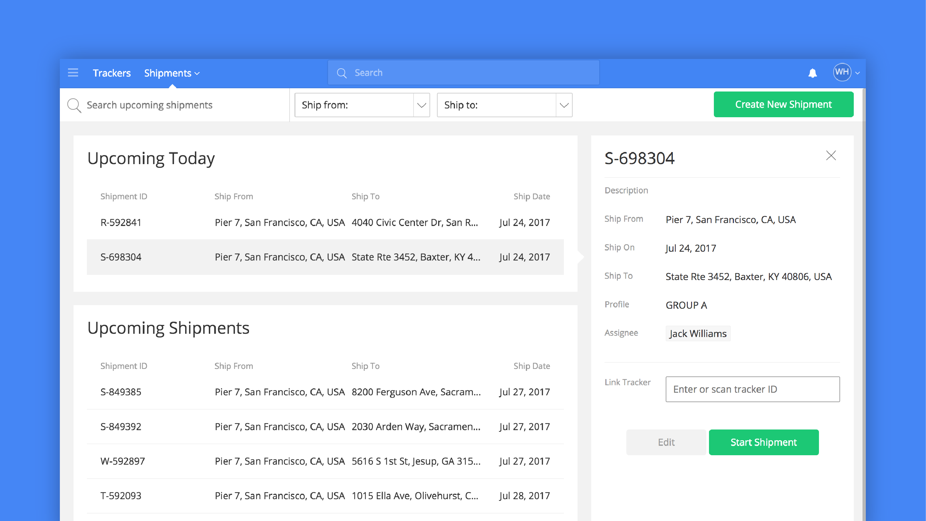Viewport: 926px width, 521px height.
Task: Click the search icon inside the blue header
Action: [x=342, y=72]
